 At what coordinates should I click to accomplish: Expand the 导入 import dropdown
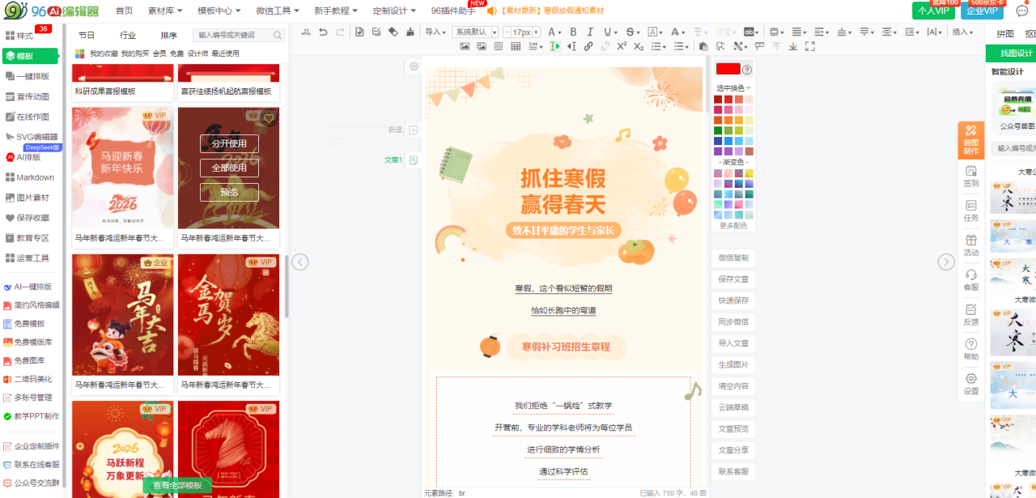pyautogui.click(x=436, y=32)
